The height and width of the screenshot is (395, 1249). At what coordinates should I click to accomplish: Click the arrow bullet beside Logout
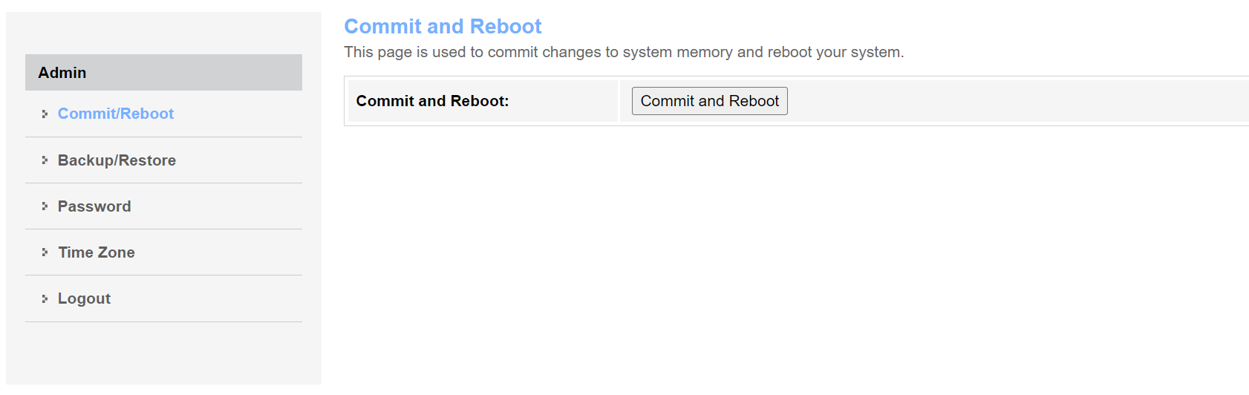click(x=45, y=298)
